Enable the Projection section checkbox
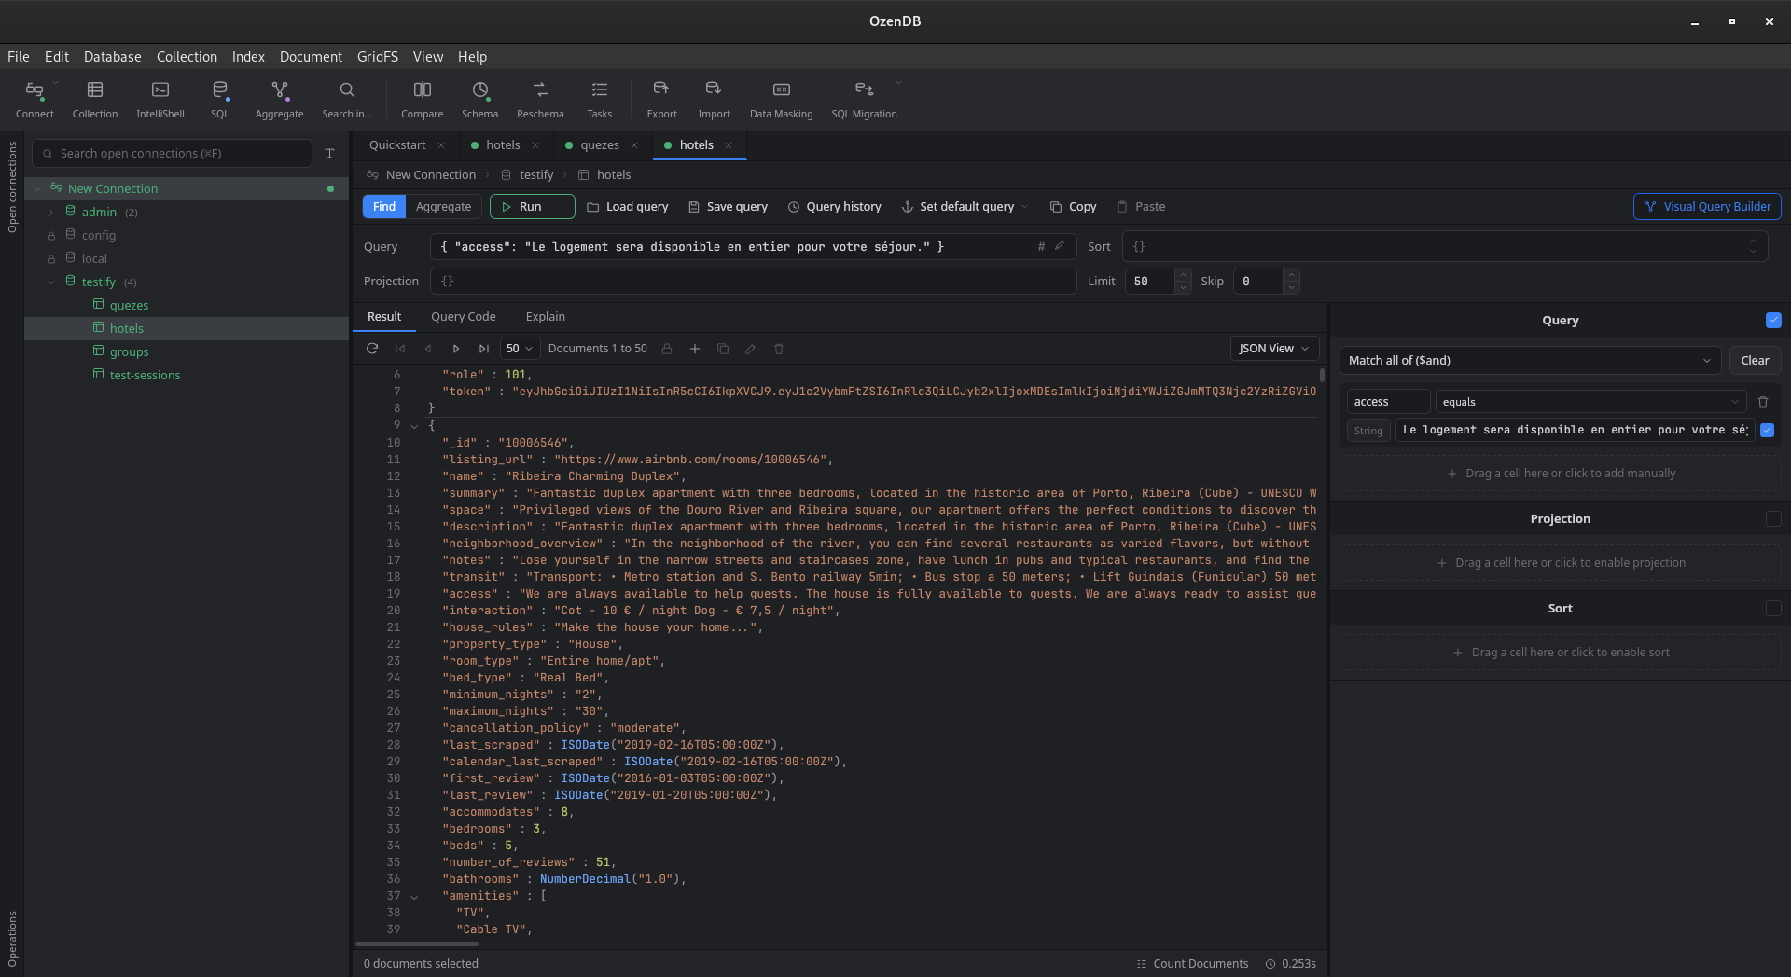This screenshot has height=977, width=1791. 1773,518
